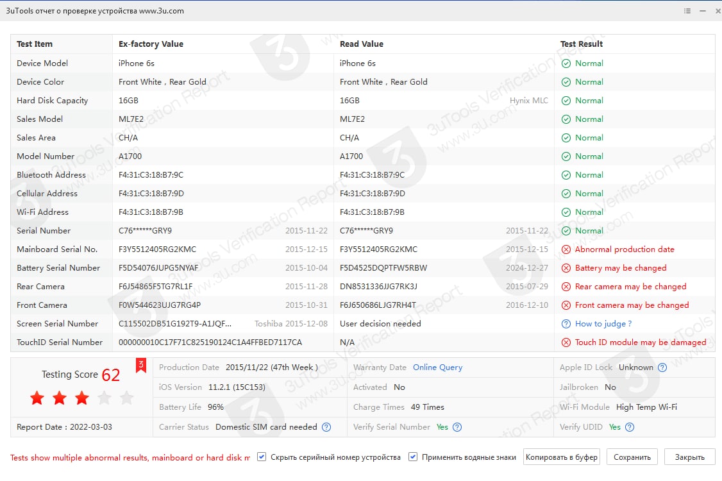Click the list menu icon in the title bar
The image size is (722, 481).
click(687, 11)
